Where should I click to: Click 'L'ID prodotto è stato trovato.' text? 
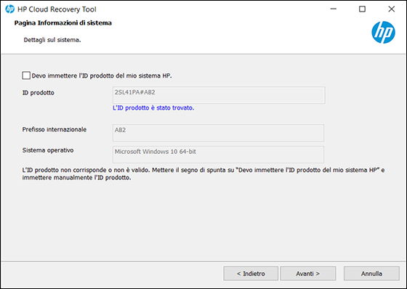point(153,108)
